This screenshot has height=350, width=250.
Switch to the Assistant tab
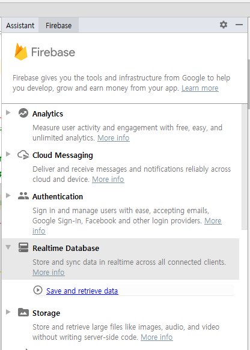pos(20,25)
